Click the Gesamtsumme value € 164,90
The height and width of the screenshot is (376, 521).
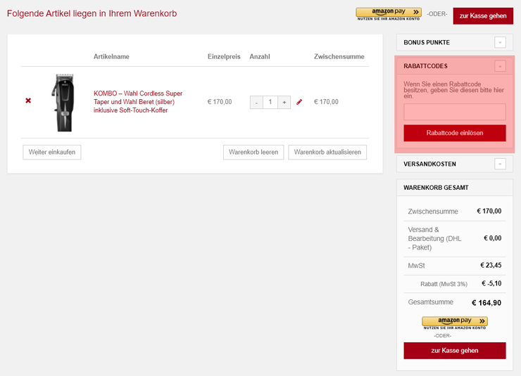[x=487, y=303]
